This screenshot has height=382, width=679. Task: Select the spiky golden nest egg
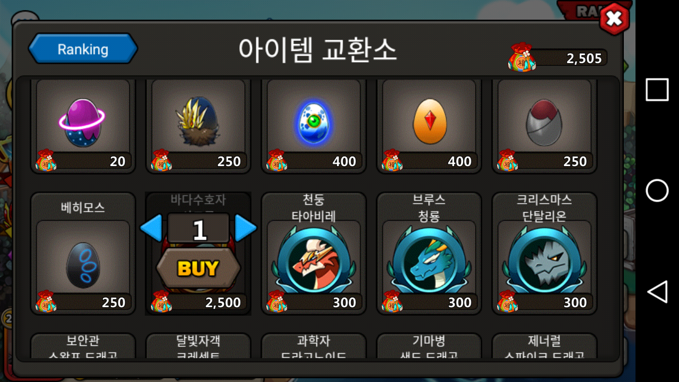[198, 126]
